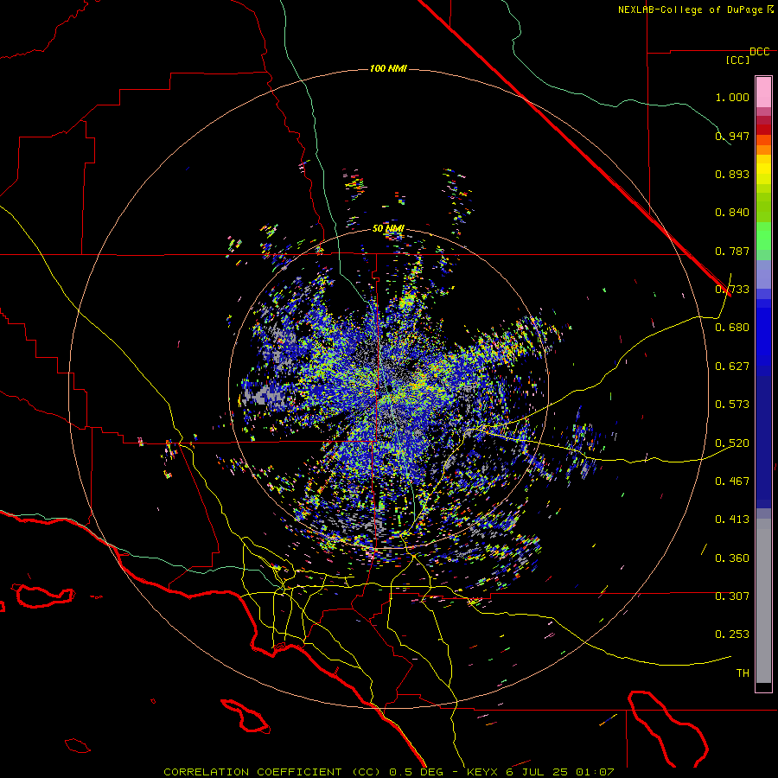The height and width of the screenshot is (778, 778).
Task: Select the 0.787 scale value
Action: click(732, 251)
